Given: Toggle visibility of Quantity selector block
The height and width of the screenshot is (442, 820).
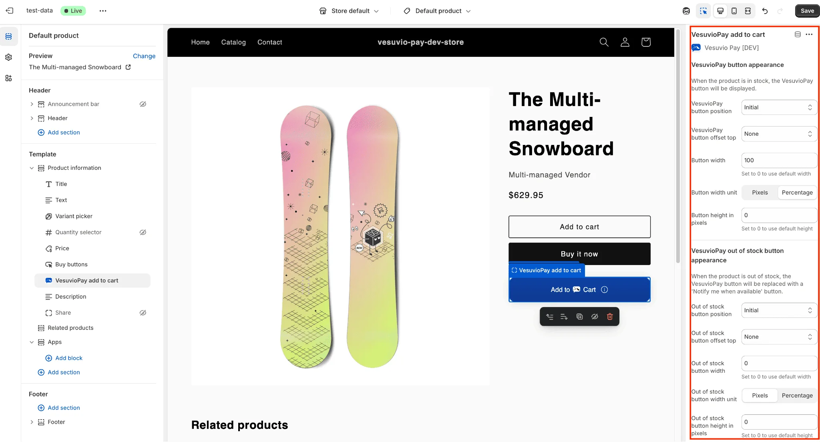Looking at the screenshot, I should click(x=143, y=232).
